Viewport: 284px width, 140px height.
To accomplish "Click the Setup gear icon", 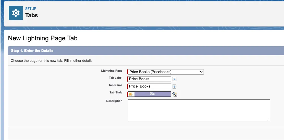I will [16, 13].
